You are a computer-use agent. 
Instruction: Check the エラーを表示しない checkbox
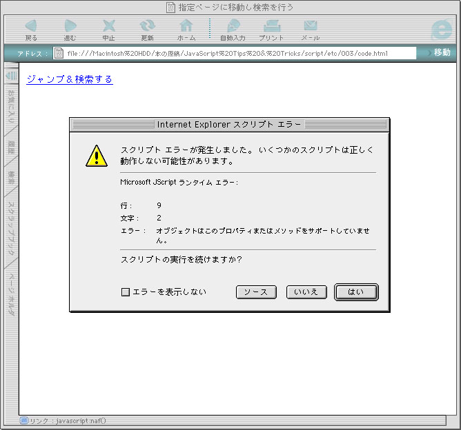[126, 291]
